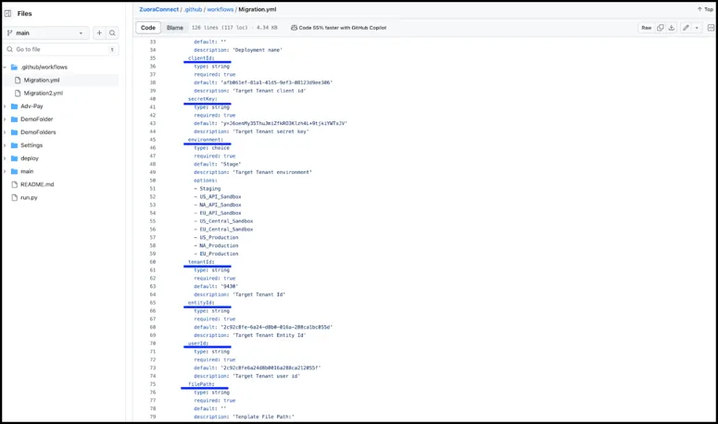Click the secretKey key on line 40
718x424 pixels.
click(x=202, y=99)
